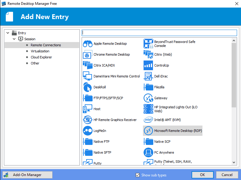Select the Native SFTP folder icon
Image resolution: width=241 pixels, height=180 pixels.
[x=88, y=152]
